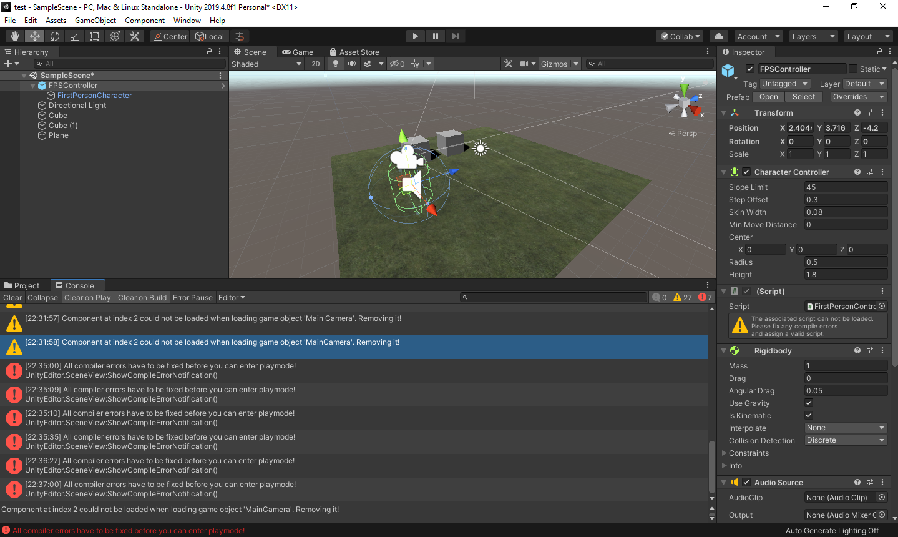Switch to the Game tab
Viewport: 898px width, 537px height.
tap(298, 52)
